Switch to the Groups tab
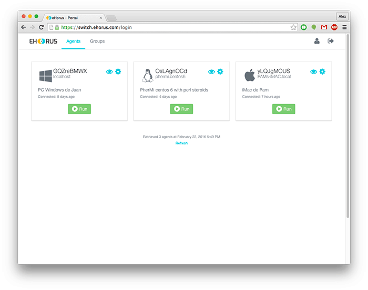Viewport: 368px width, 290px height. tap(97, 42)
